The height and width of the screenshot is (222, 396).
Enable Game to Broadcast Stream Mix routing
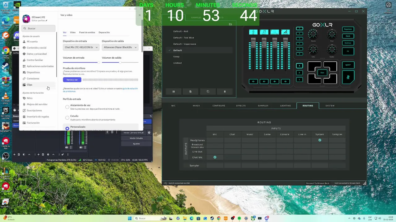click(x=267, y=146)
